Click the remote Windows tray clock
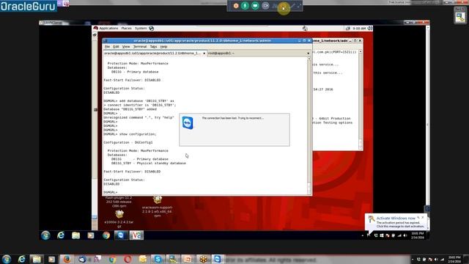Image resolution: width=469 pixels, height=264 pixels. [x=418, y=235]
